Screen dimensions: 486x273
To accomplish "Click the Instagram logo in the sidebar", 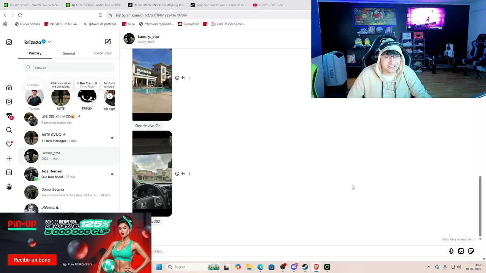I will coord(9,42).
